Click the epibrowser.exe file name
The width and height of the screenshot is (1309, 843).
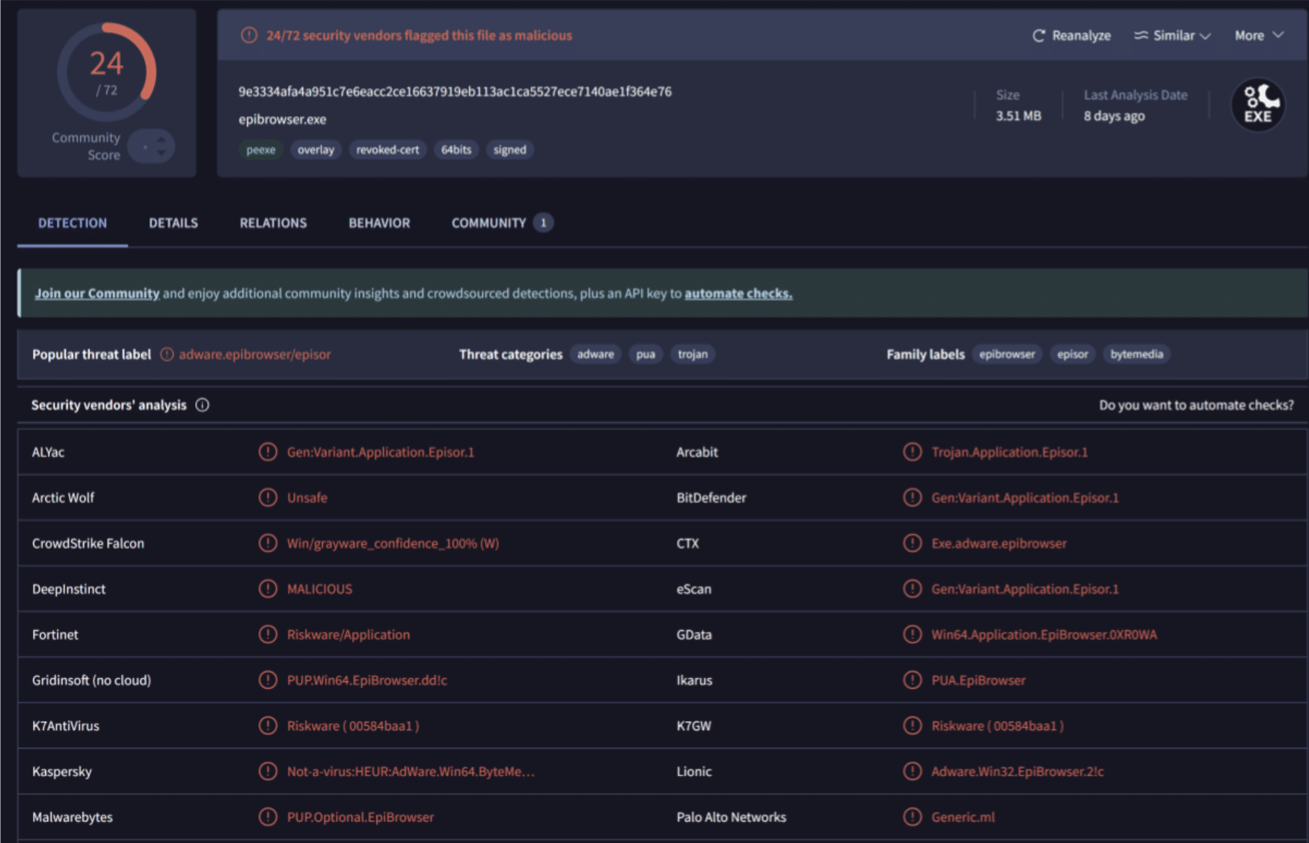coord(282,119)
